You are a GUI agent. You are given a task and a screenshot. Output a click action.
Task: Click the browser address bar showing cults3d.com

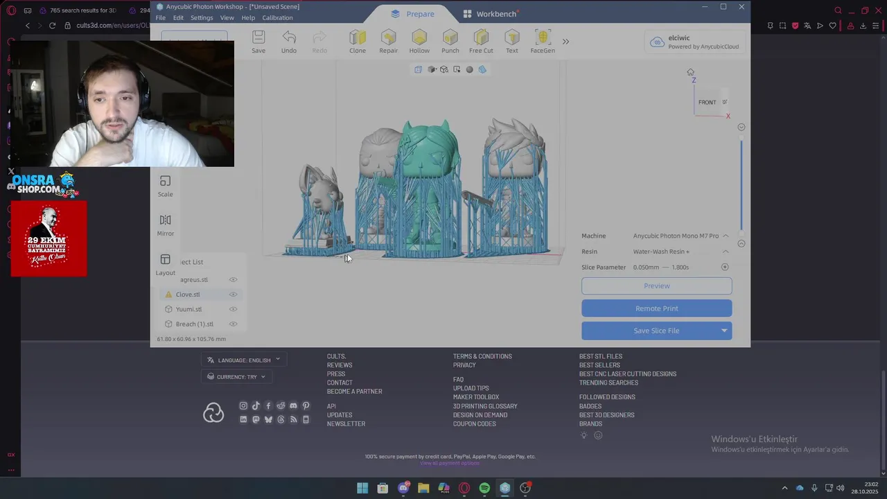[x=112, y=26]
